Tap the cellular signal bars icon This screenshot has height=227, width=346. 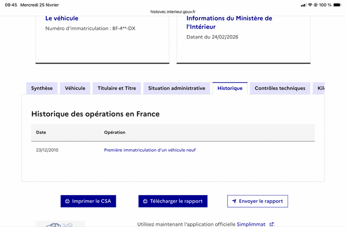(x=304, y=5)
